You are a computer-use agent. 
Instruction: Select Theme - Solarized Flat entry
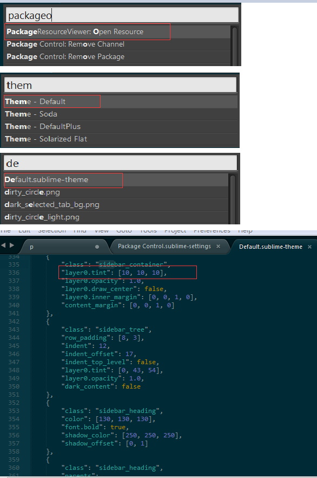tap(121, 139)
